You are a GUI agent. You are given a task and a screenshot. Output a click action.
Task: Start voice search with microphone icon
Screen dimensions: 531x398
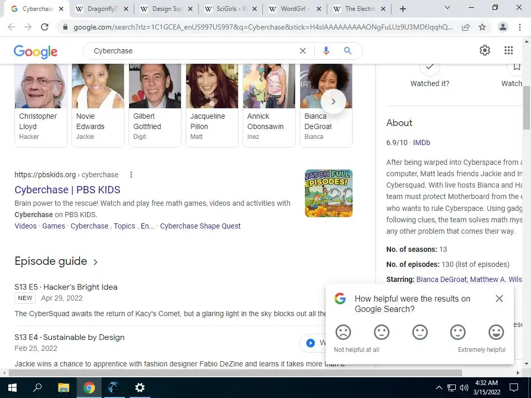click(326, 51)
